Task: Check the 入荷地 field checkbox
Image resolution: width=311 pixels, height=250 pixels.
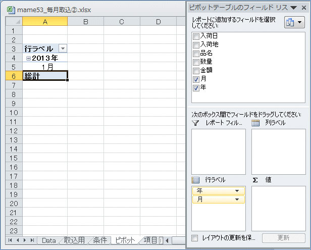Action: 196,45
